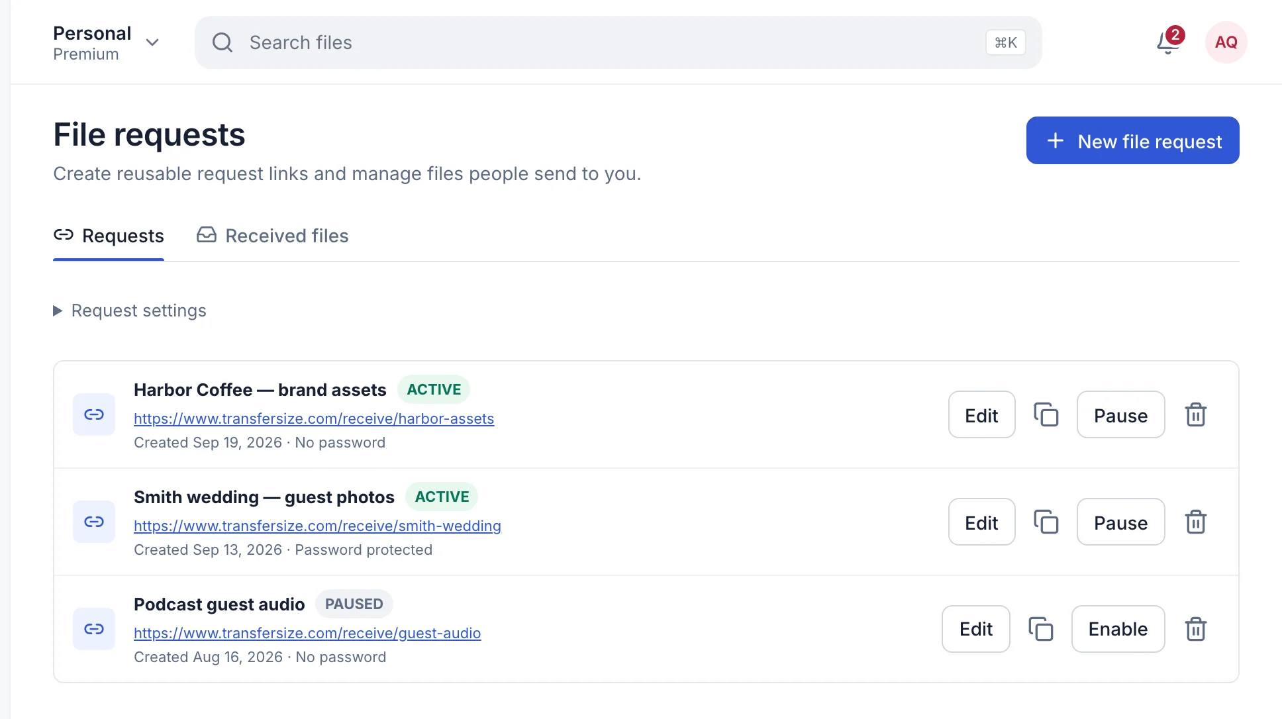This screenshot has height=719, width=1282.
Task: Click 'Created Sep 13, 2026 · Password protected'
Action: coord(283,550)
